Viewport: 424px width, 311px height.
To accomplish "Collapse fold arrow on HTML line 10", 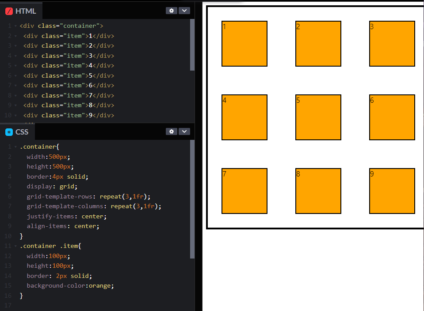I will tap(15, 116).
